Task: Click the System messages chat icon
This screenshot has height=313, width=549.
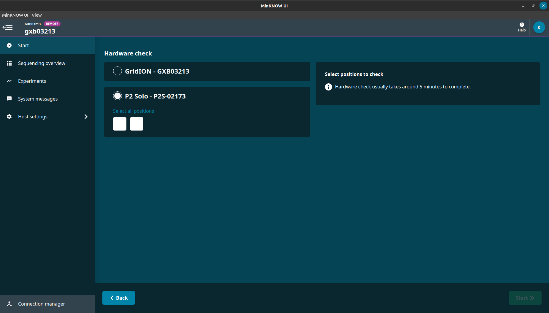Action: click(x=9, y=99)
